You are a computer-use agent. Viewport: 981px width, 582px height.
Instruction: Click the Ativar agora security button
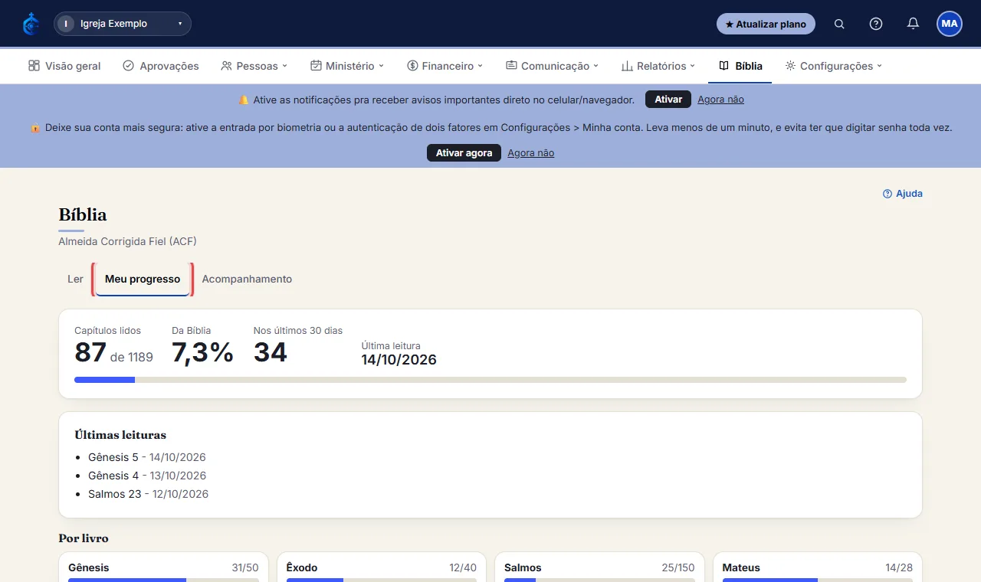click(x=464, y=153)
